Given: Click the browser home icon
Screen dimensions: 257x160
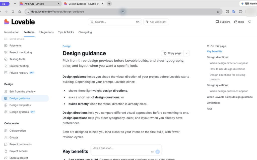Looking at the screenshot, I should coord(20,11).
